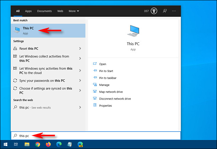
Task: Expand sync activities to cloud chevron
Action: [80, 70]
